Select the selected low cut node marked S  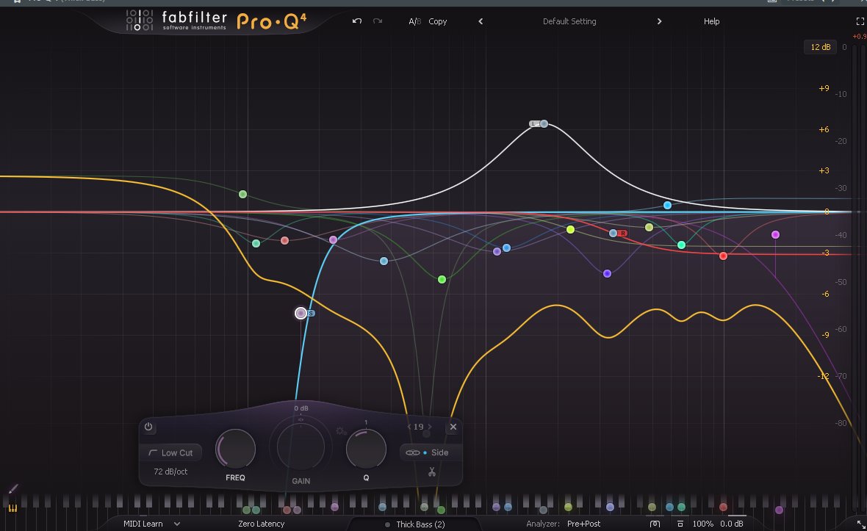pyautogui.click(x=301, y=314)
